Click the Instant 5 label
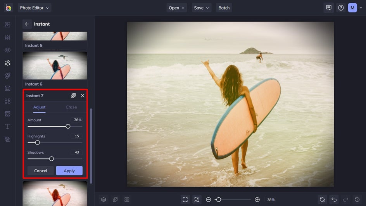This screenshot has height=206, width=366. coord(34,45)
